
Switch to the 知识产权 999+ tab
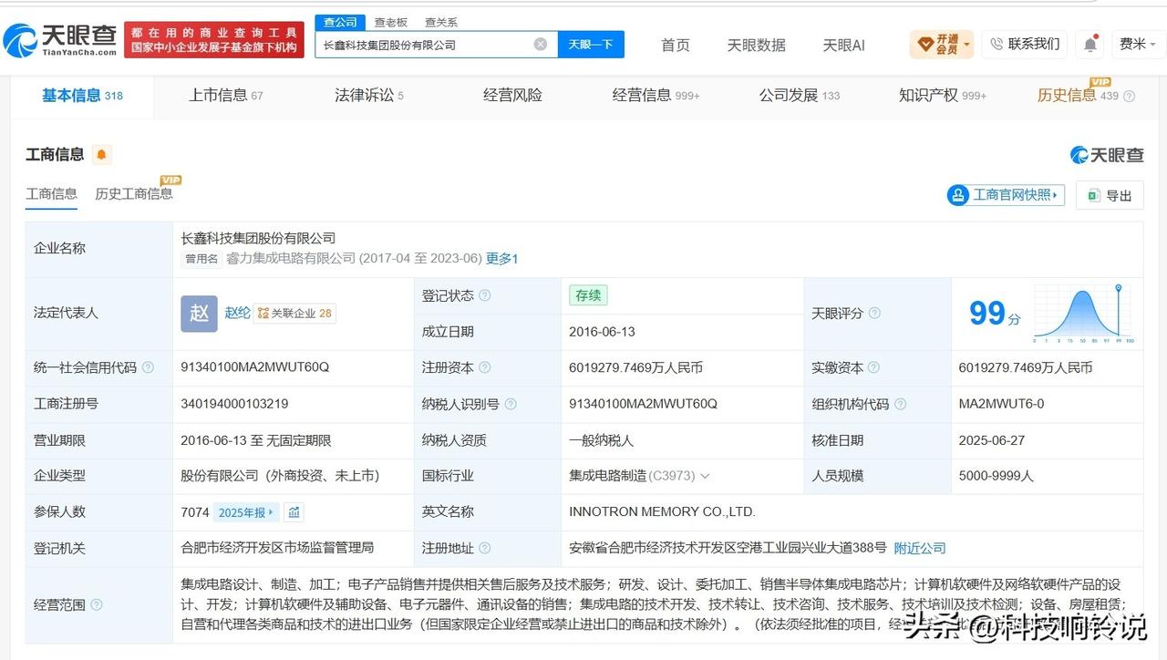click(x=943, y=95)
